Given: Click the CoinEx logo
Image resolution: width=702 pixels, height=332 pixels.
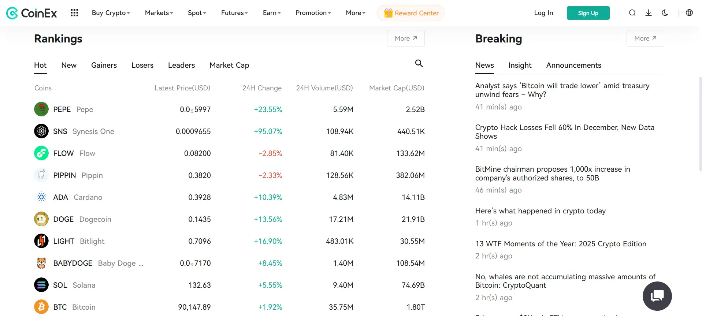Looking at the screenshot, I should point(32,13).
